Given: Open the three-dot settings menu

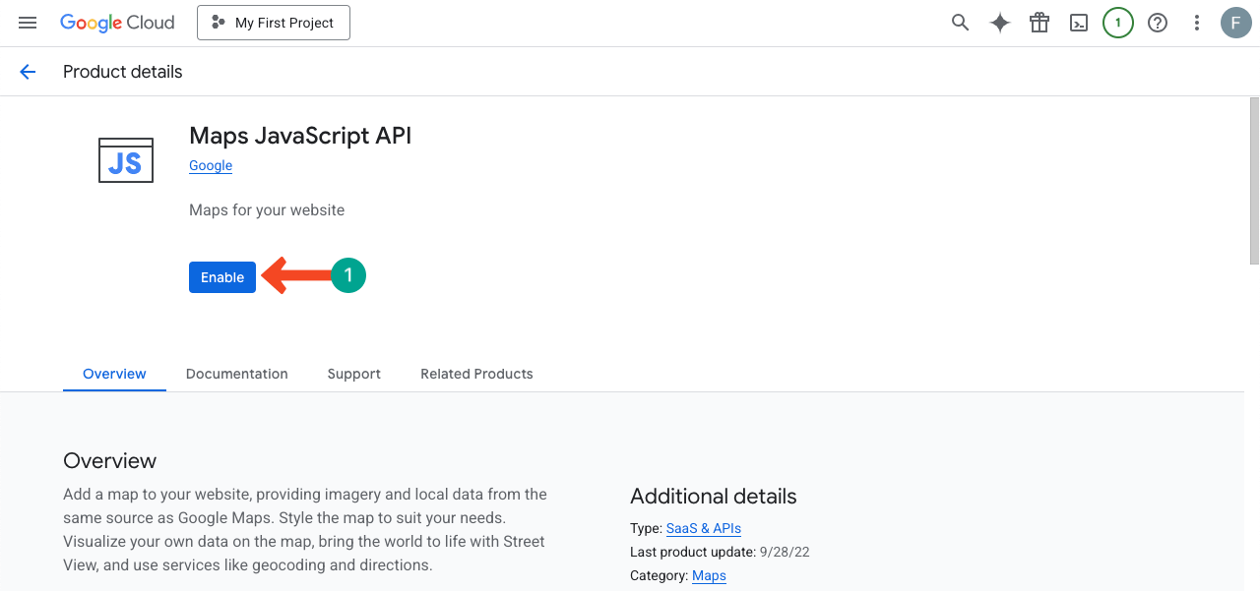Looking at the screenshot, I should coord(1197,23).
